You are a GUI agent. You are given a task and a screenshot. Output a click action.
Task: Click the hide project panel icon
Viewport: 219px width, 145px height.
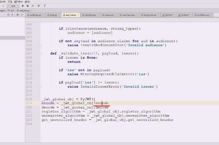coord(22,15)
